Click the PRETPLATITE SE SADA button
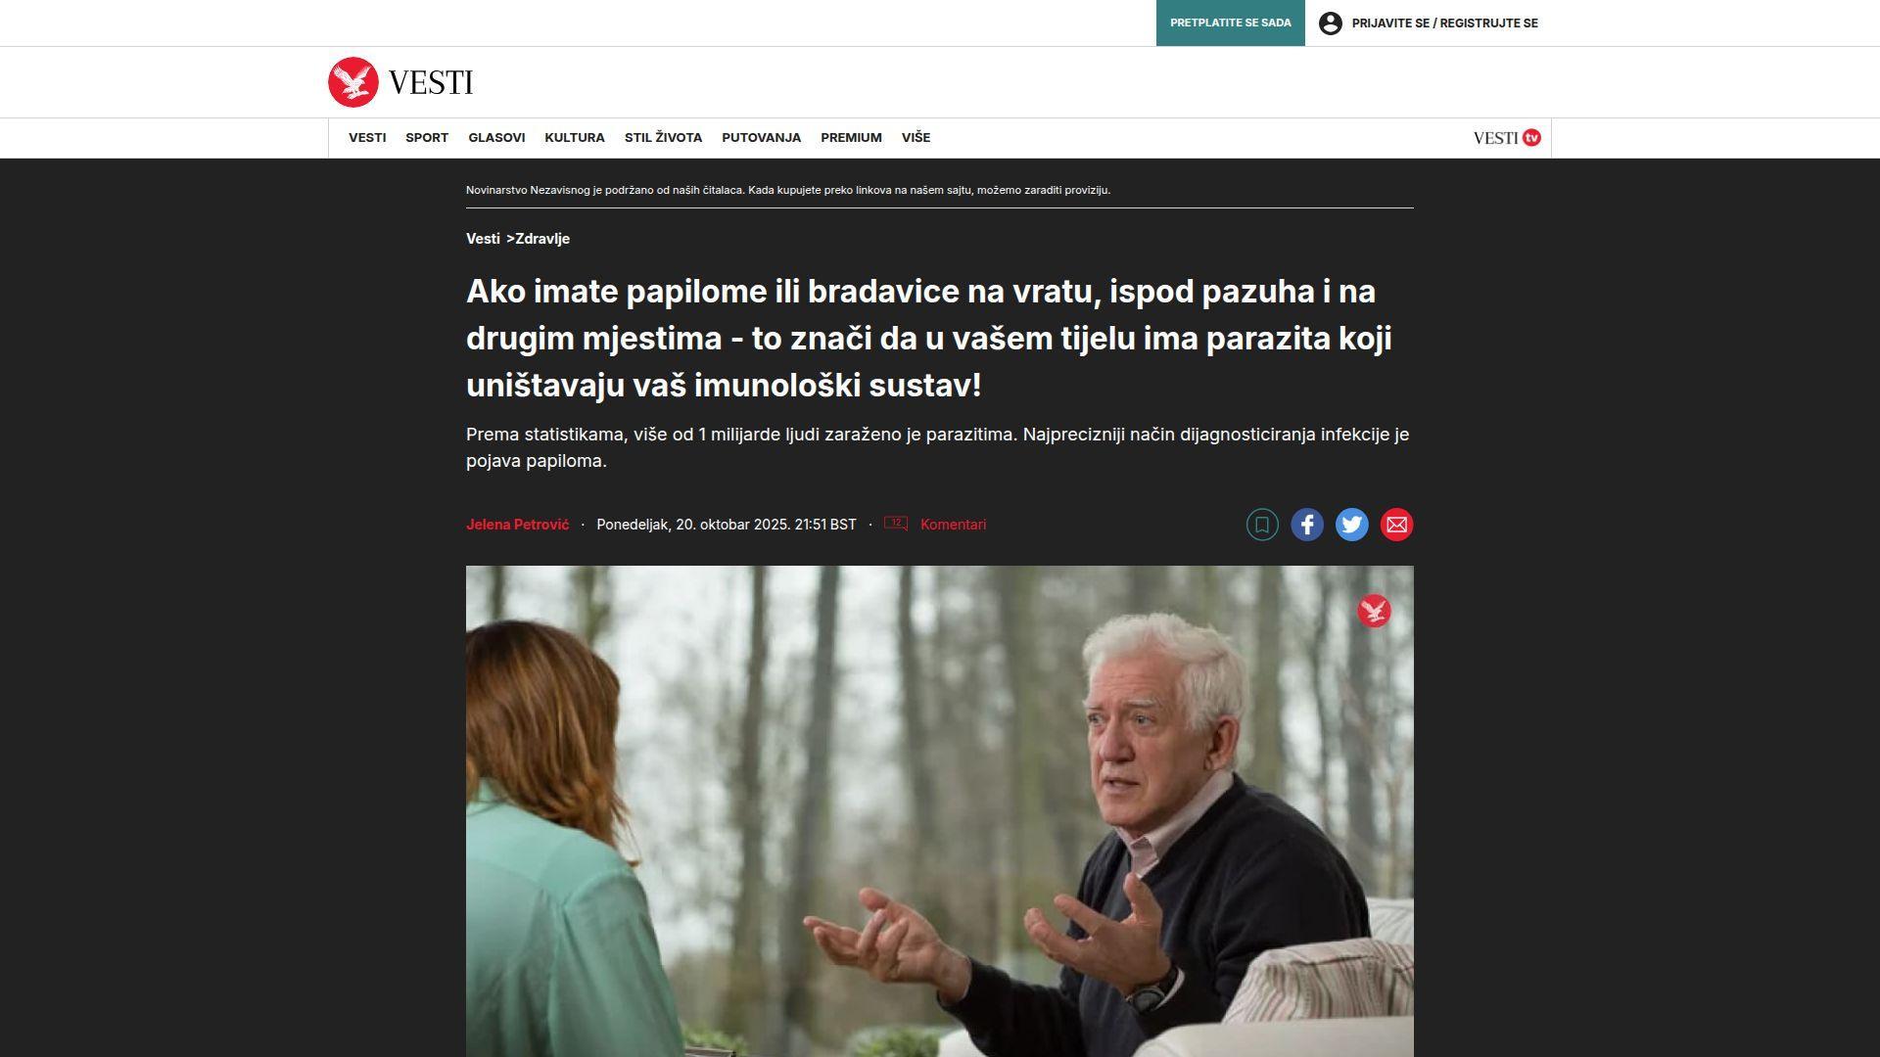Viewport: 1880px width, 1057px height. pyautogui.click(x=1230, y=23)
